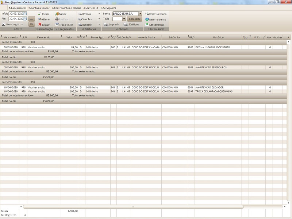The image size is (292, 219).
Task: Click the Alterar edit icon
Action: point(39,19)
